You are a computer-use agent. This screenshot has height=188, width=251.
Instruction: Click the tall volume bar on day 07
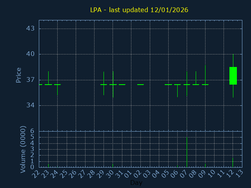point(187,152)
